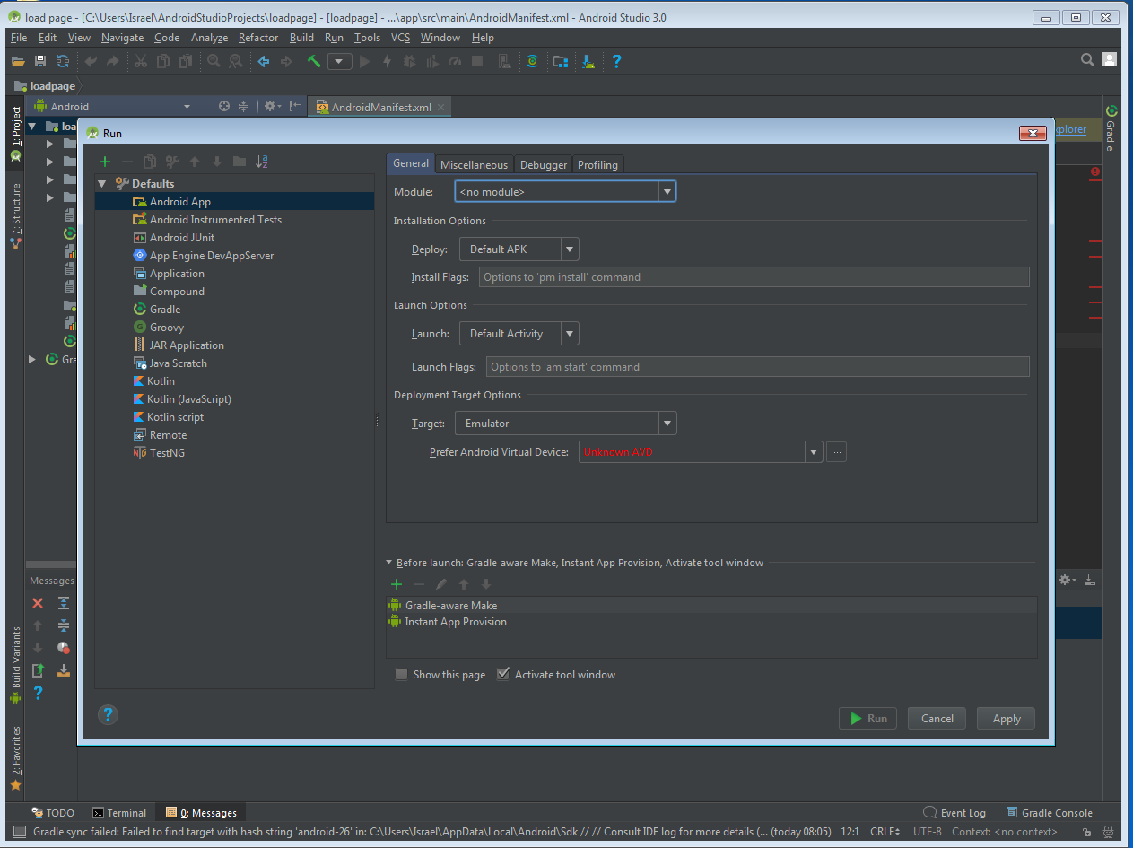The image size is (1133, 848).
Task: Add new configuration with the green plus
Action: pos(105,162)
